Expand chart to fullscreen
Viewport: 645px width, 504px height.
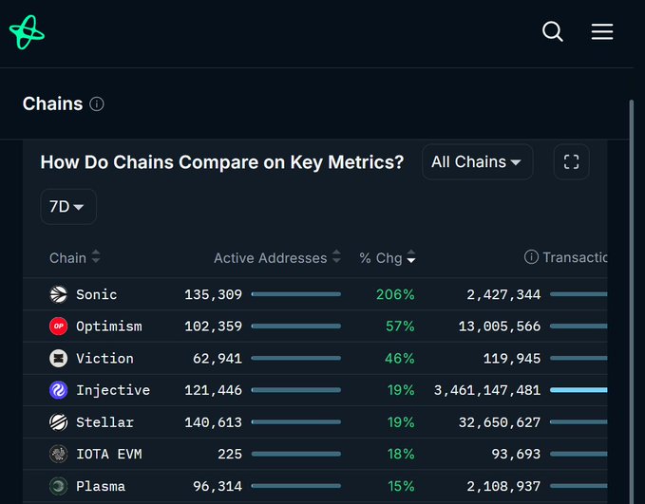pyautogui.click(x=571, y=161)
